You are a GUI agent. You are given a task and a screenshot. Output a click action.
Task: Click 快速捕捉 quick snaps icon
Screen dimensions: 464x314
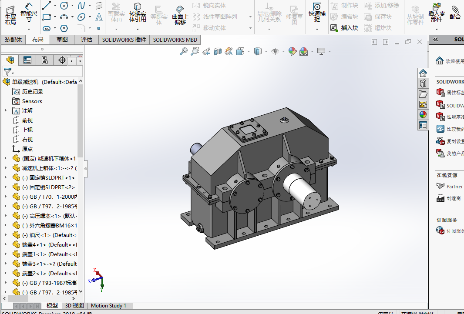317,13
